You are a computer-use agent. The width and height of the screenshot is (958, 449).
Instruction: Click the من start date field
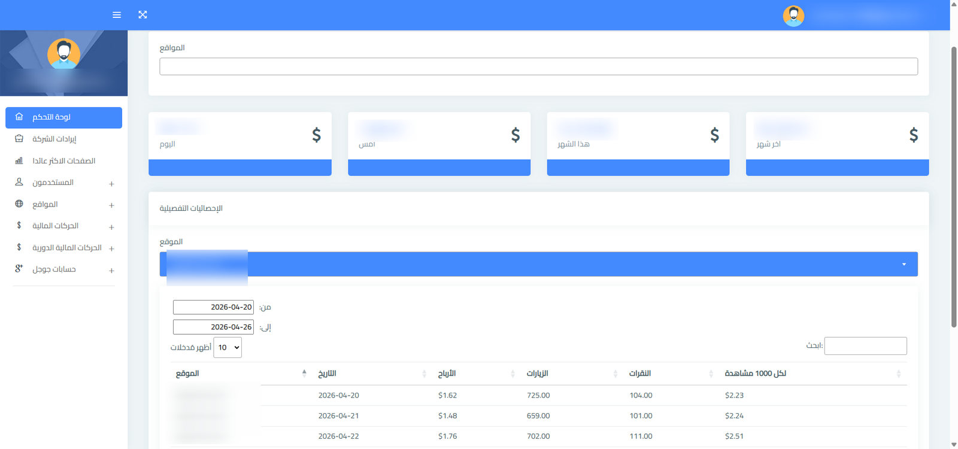click(213, 307)
